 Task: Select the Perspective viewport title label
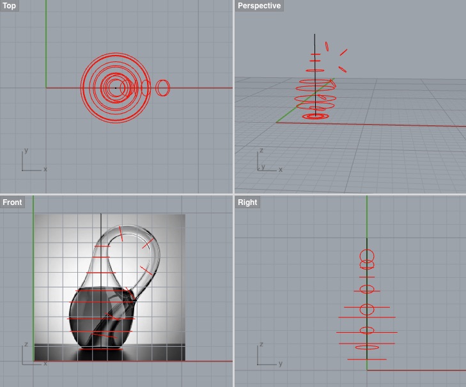click(x=259, y=6)
